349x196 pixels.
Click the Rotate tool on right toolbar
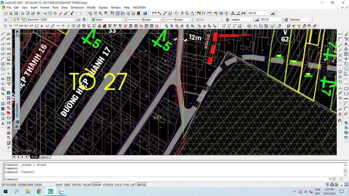click(x=346, y=64)
